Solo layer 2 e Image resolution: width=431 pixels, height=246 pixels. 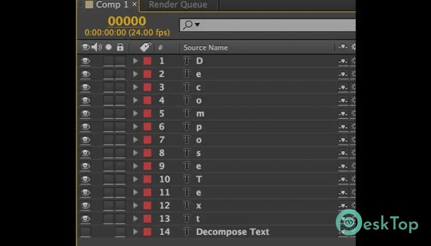click(108, 74)
